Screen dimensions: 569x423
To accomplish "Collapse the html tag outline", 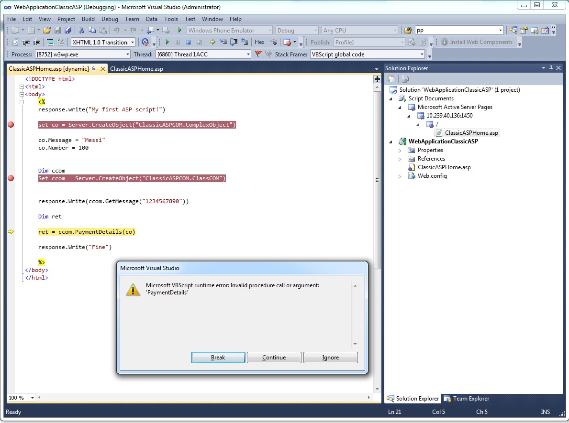I will click(22, 87).
